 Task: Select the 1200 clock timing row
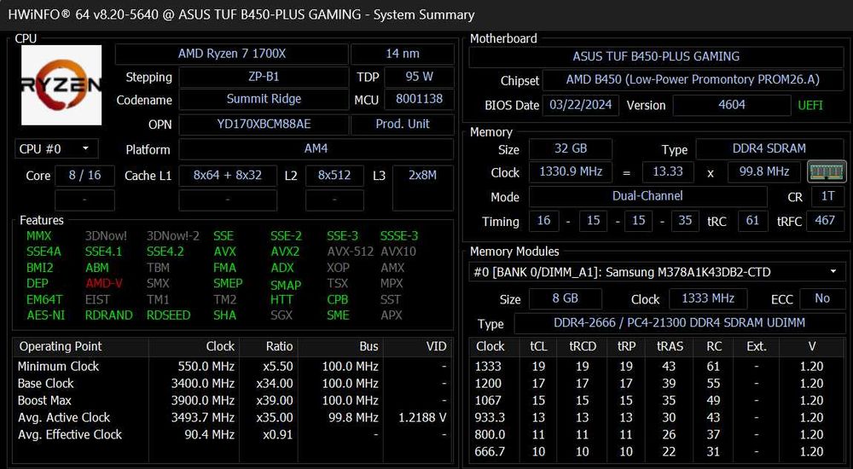656,383
